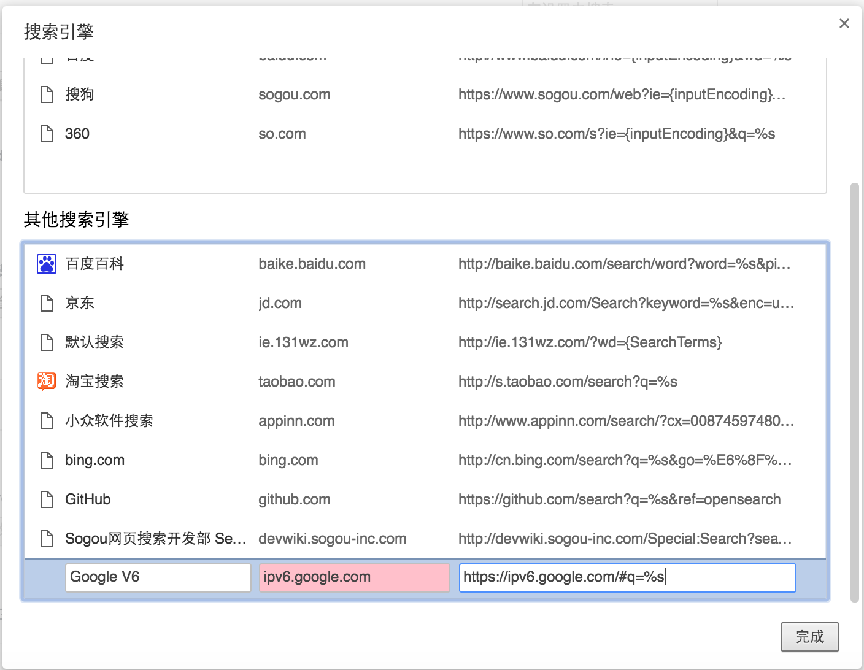Click keyword appinn.com
Screen dimensions: 864x670
[x=296, y=421]
